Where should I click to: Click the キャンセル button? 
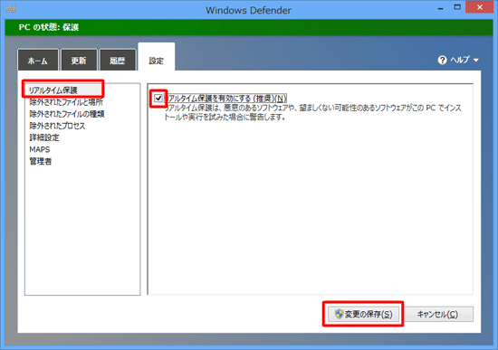pyautogui.click(x=437, y=314)
